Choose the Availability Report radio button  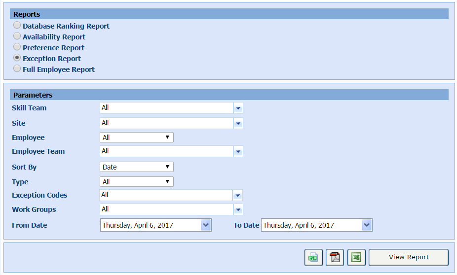[x=17, y=36]
